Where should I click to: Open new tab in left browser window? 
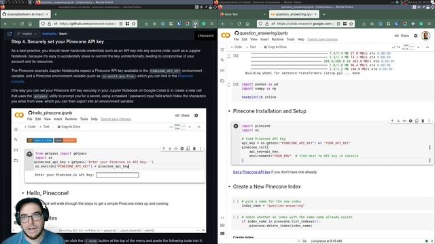coord(56,14)
